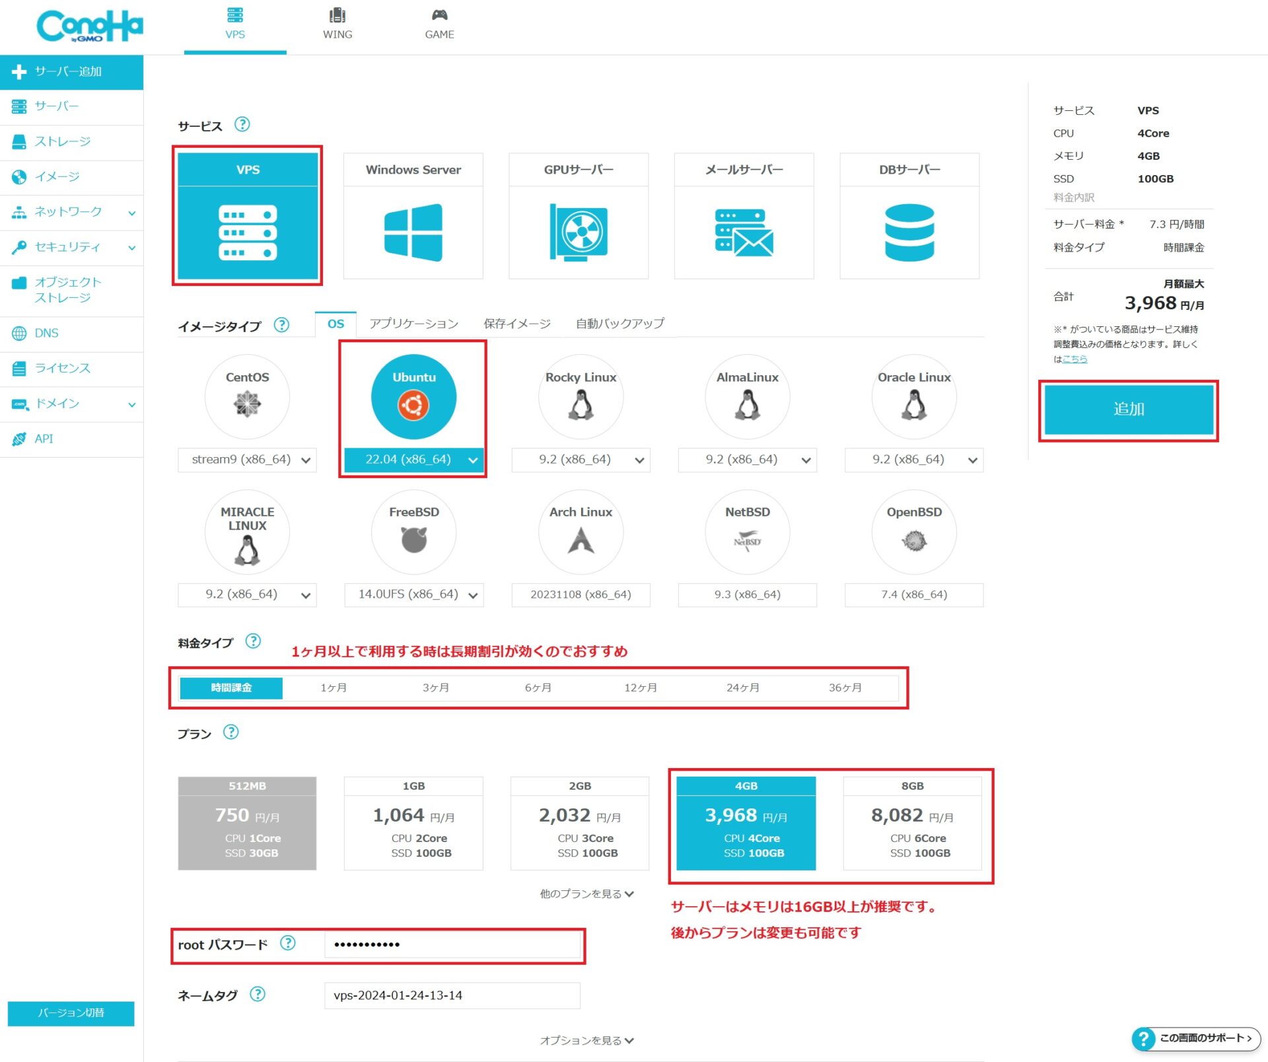Viewport: 1268px width, 1062px height.
Task: Select the 時間課金 billing type
Action: click(231, 688)
